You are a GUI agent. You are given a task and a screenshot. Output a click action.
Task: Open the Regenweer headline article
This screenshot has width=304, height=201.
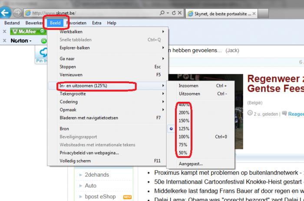[275, 84]
